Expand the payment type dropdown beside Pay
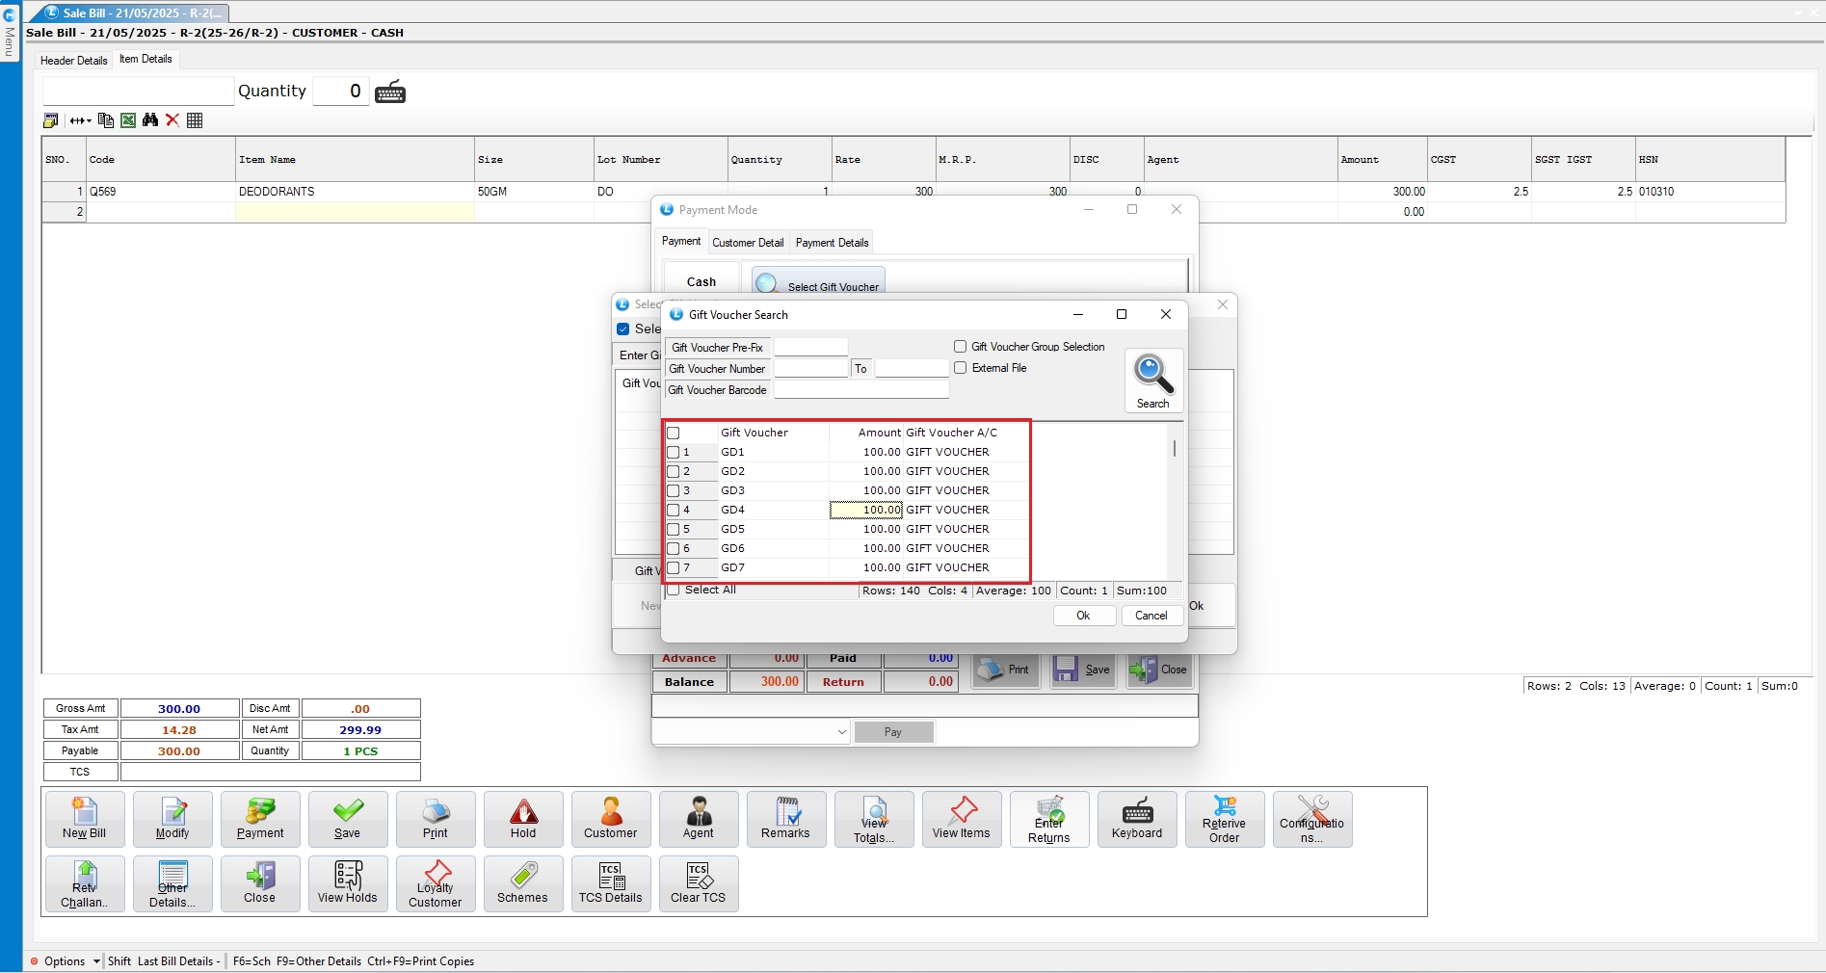The width and height of the screenshot is (1826, 973). tap(841, 732)
